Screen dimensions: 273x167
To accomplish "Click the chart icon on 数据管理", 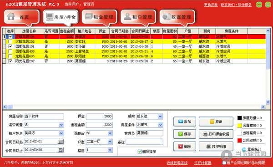I will [x=166, y=16].
